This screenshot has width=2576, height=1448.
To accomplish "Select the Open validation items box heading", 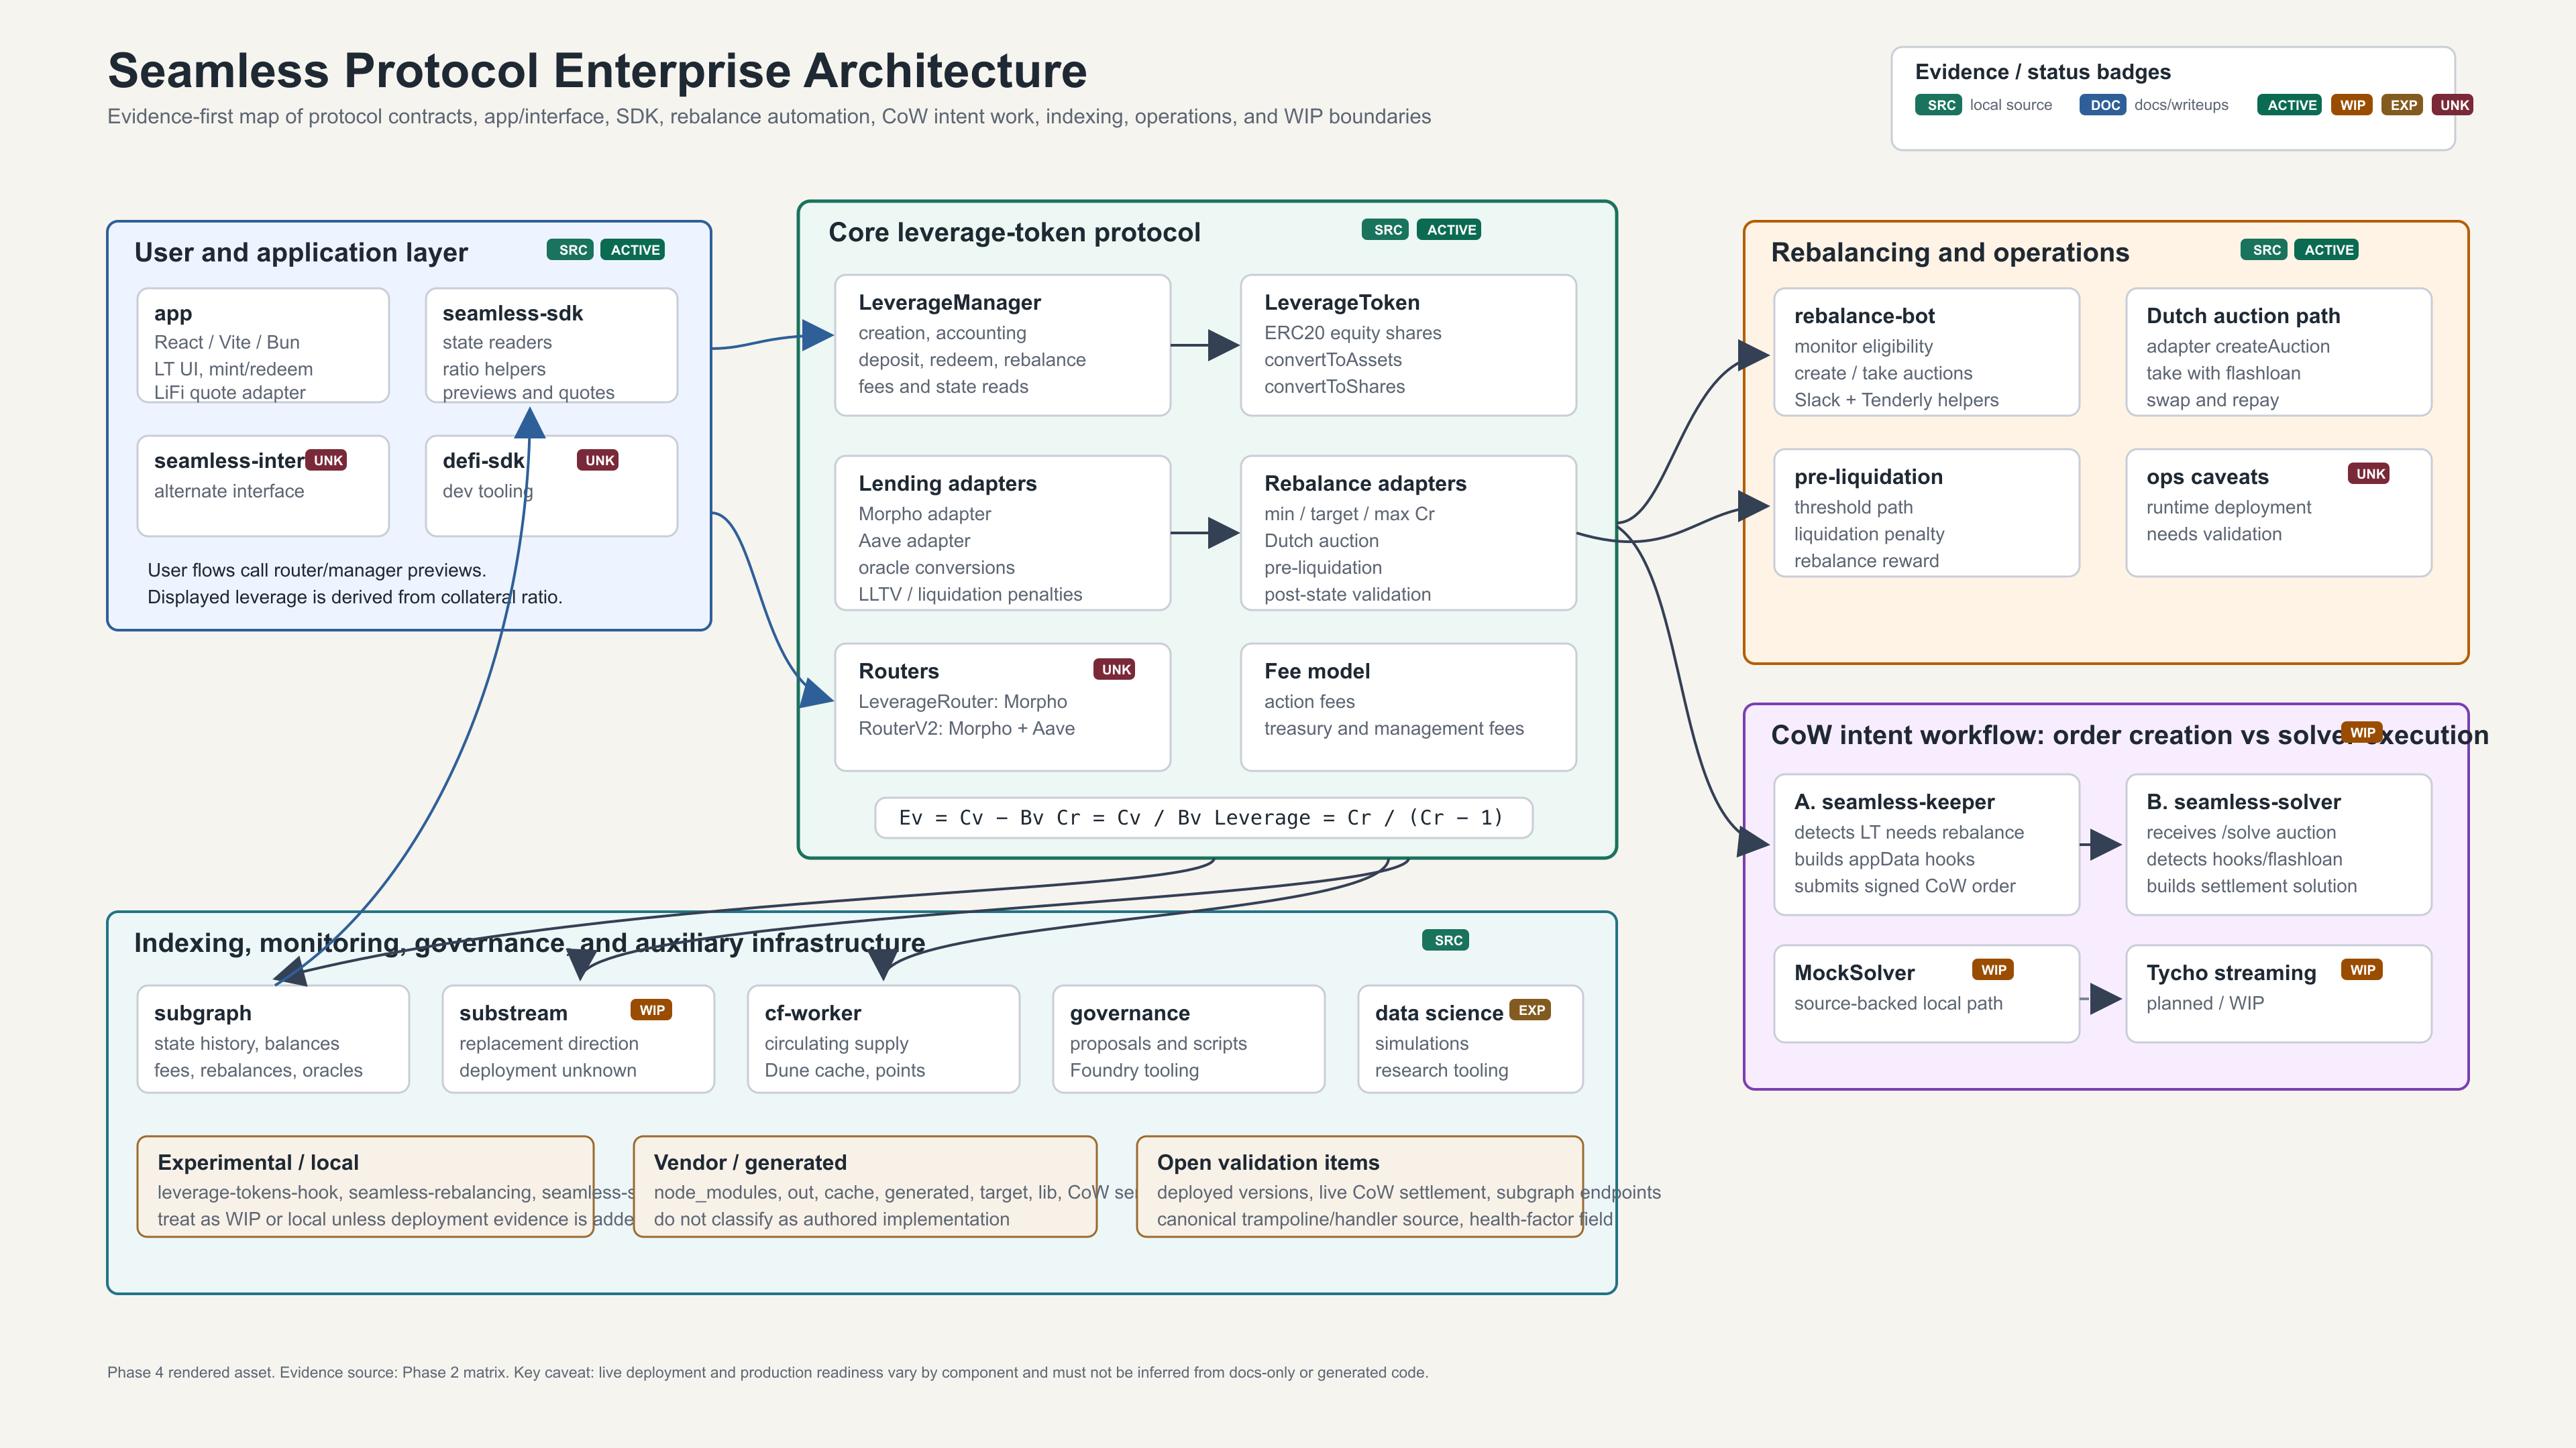I will [1268, 1162].
